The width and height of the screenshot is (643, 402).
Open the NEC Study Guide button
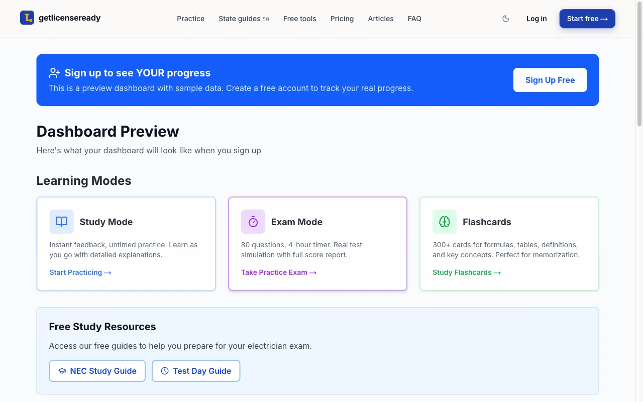pos(97,371)
